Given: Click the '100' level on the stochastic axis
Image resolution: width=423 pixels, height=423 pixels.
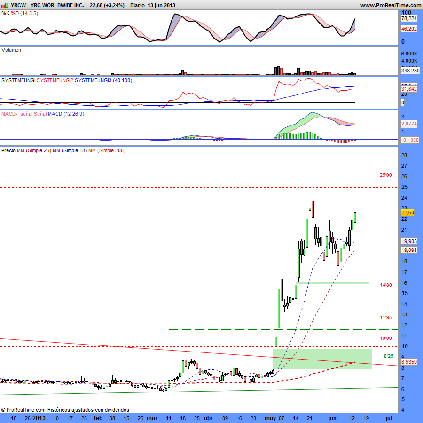Looking at the screenshot, I should pyautogui.click(x=406, y=12).
